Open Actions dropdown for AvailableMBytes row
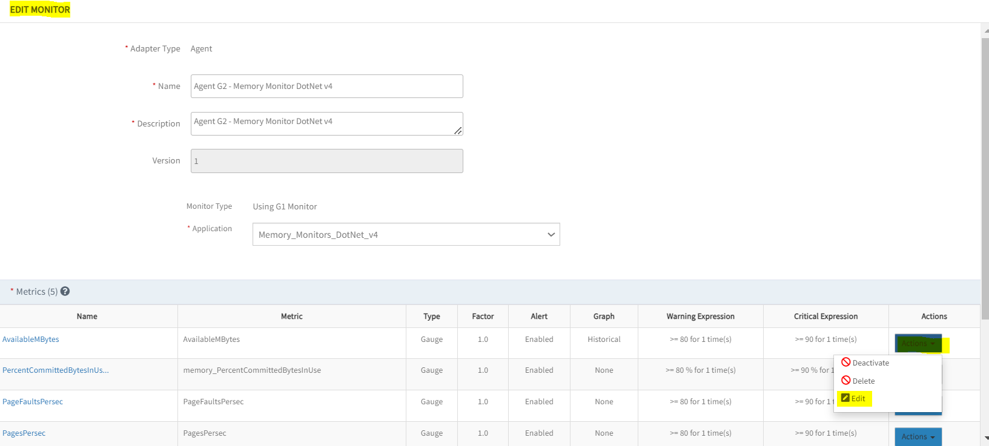The width and height of the screenshot is (989, 446). click(918, 343)
